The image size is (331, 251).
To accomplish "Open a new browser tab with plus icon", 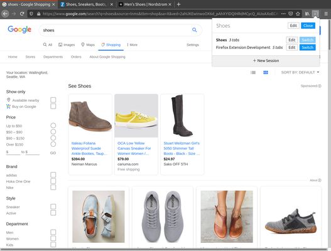I will pos(178,4).
